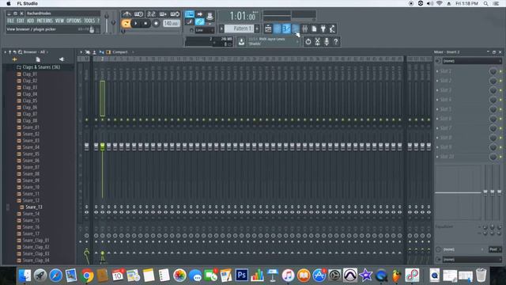Open the FILE menu

click(10, 21)
